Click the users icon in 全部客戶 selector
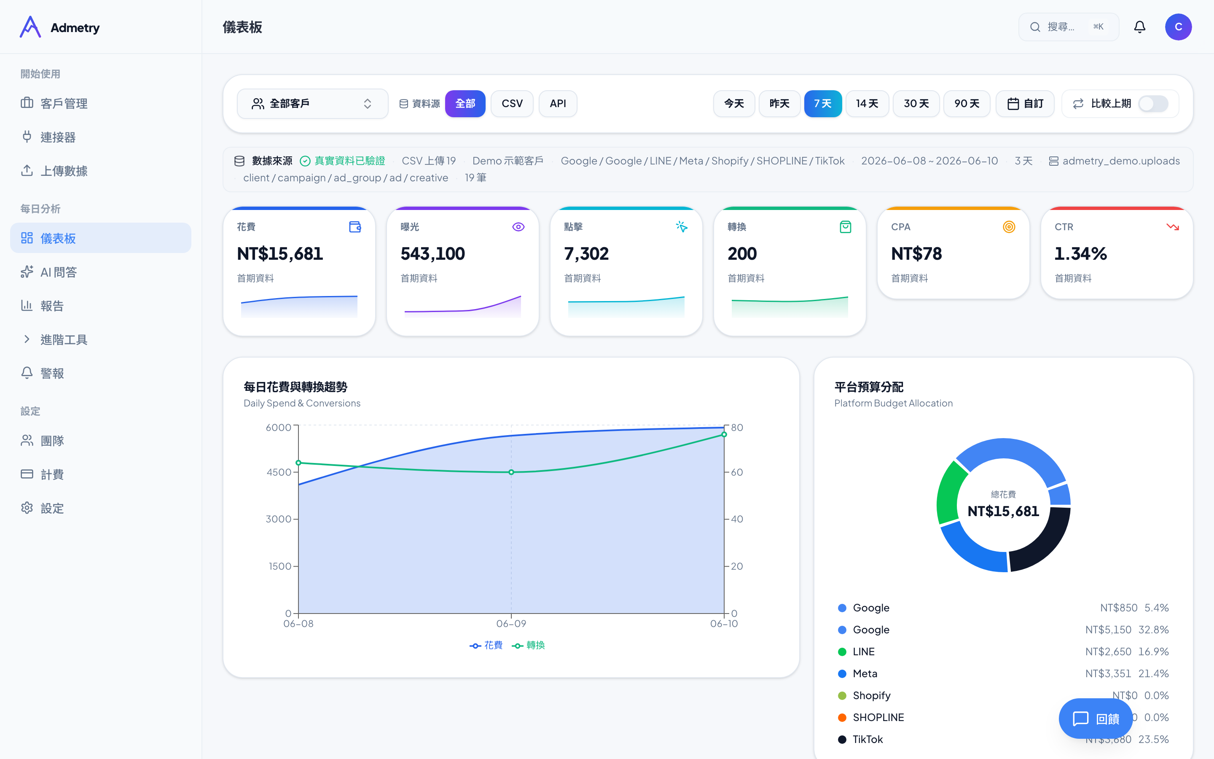 tap(258, 103)
